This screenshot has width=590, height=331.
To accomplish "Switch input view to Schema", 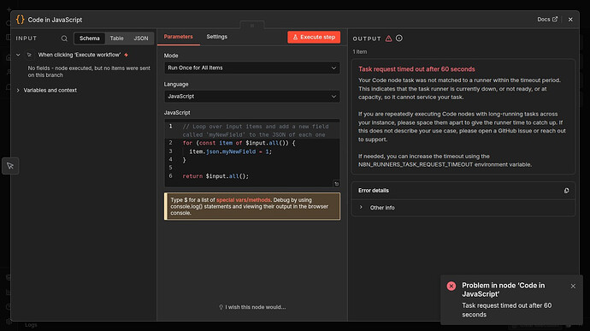I will (x=90, y=38).
